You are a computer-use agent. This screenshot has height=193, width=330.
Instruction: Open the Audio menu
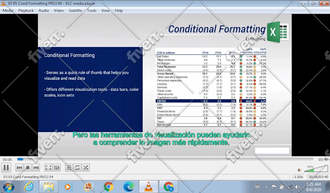44,11
